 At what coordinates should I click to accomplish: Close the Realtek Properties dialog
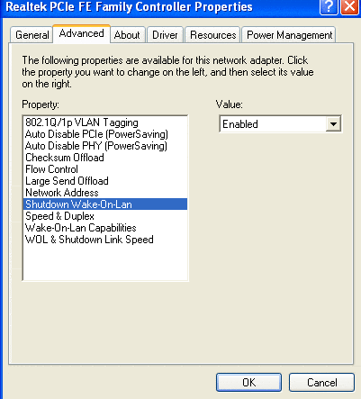point(350,6)
